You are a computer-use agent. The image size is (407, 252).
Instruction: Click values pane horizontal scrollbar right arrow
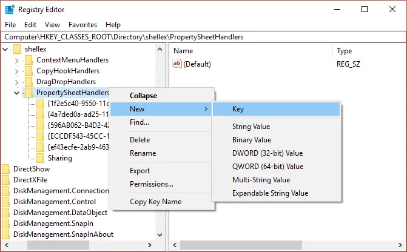[400, 245]
